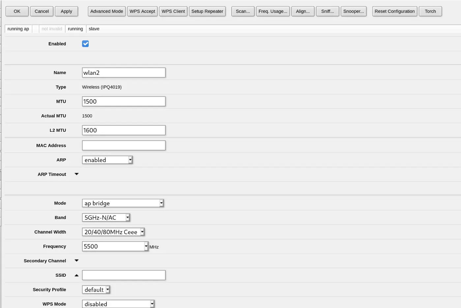Click the 'slave' status text

[x=94, y=29]
